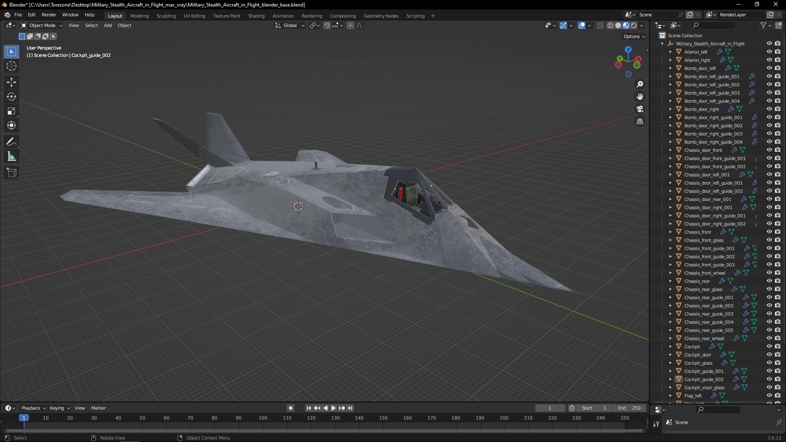
Task: Toggle viewport gizmos display
Action: click(x=563, y=25)
